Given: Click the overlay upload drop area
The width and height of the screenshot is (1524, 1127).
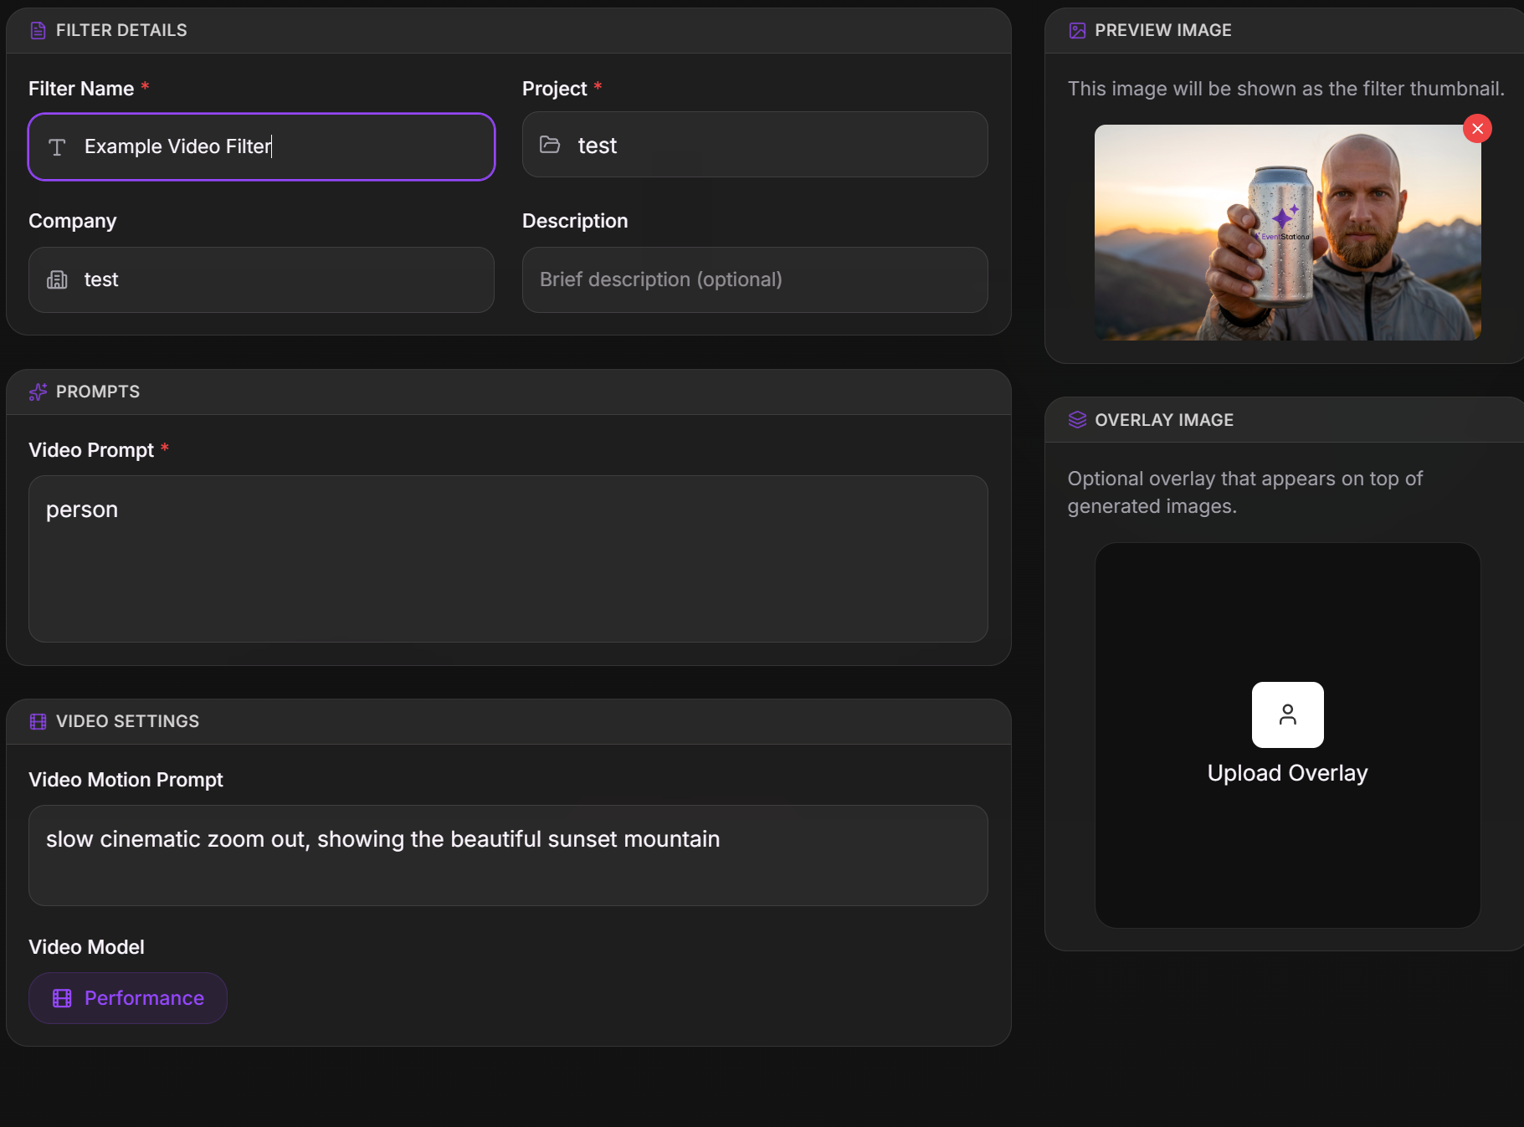Looking at the screenshot, I should coord(1287,735).
